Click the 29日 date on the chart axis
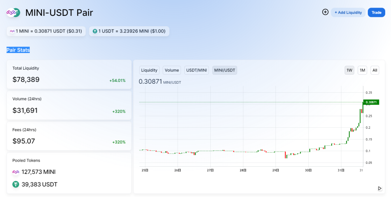This screenshot has width=391, height=197. coord(276,170)
